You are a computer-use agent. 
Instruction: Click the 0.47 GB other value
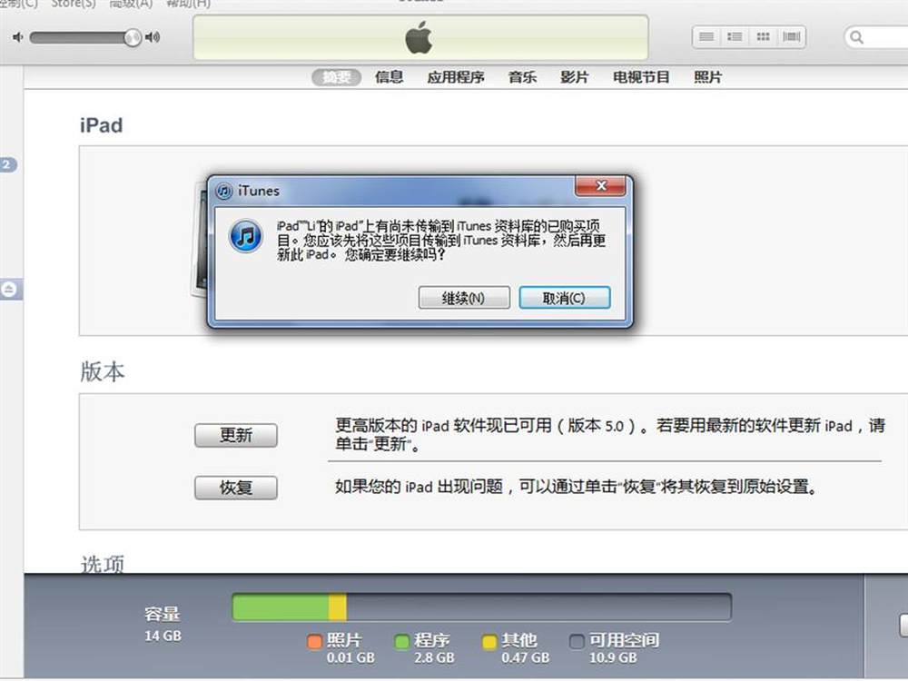pyautogui.click(x=525, y=657)
